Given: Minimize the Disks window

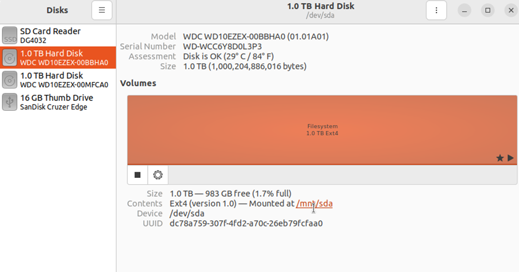Looking at the screenshot, I should coord(464,10).
